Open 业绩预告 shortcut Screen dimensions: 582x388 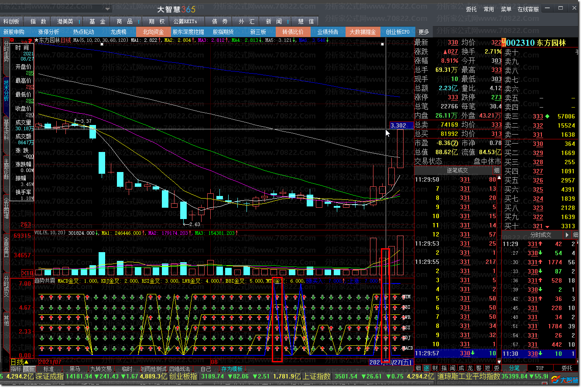click(x=328, y=32)
